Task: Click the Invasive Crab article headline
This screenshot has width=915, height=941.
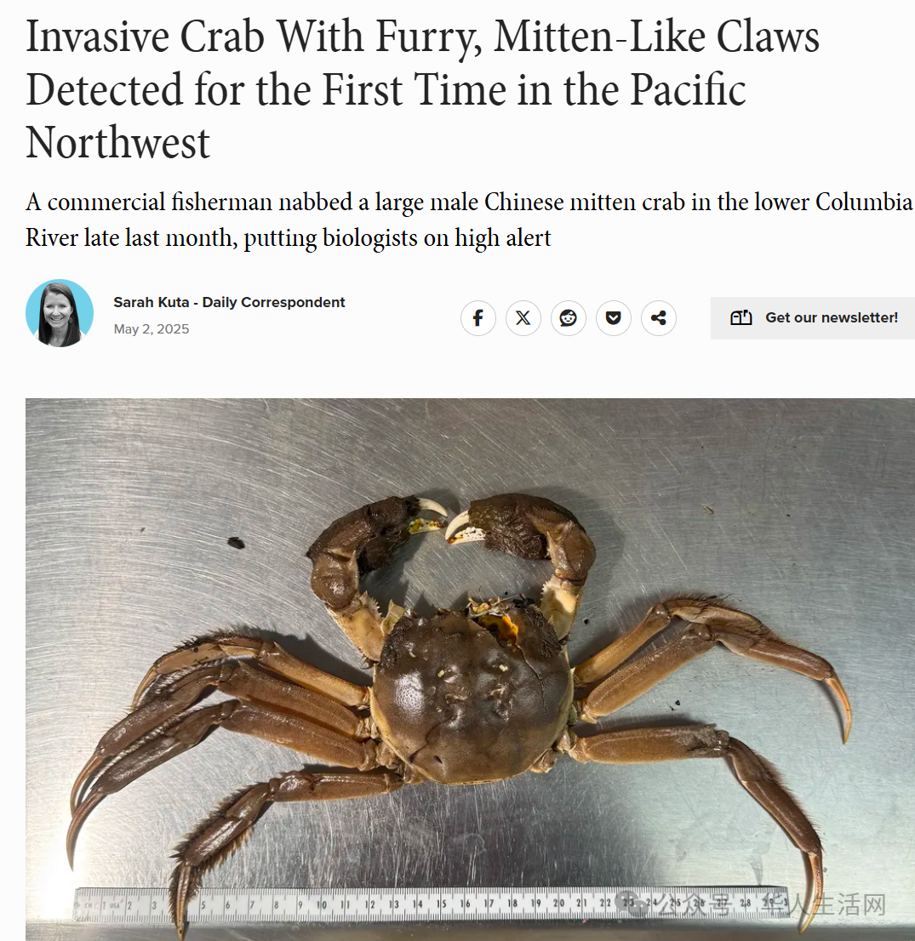Action: click(422, 88)
